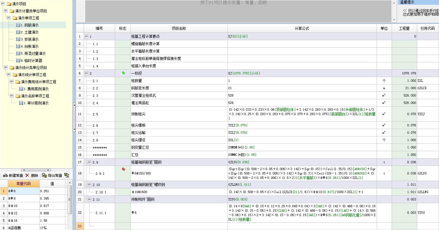Collapse the 演示统计类单位项目 tree node
This screenshot has width=439, height=230.
click(x=6, y=68)
